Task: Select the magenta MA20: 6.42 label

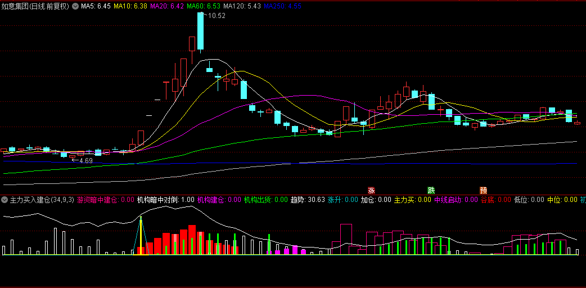Action: (167, 6)
